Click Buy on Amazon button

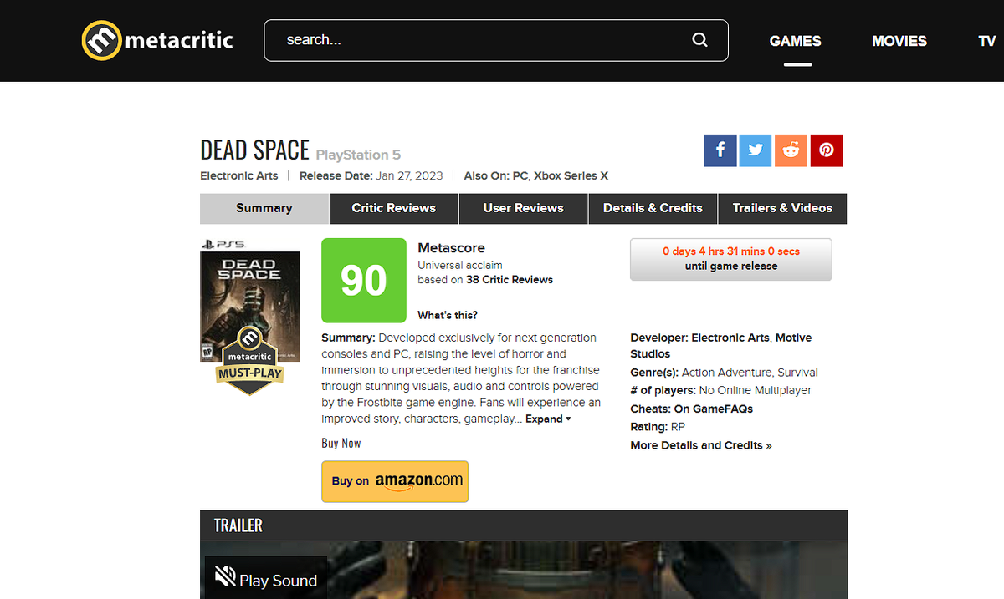coord(395,481)
